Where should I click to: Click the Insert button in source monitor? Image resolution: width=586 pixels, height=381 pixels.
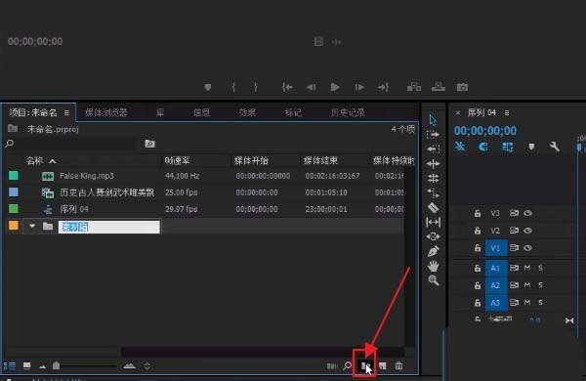tap(414, 87)
